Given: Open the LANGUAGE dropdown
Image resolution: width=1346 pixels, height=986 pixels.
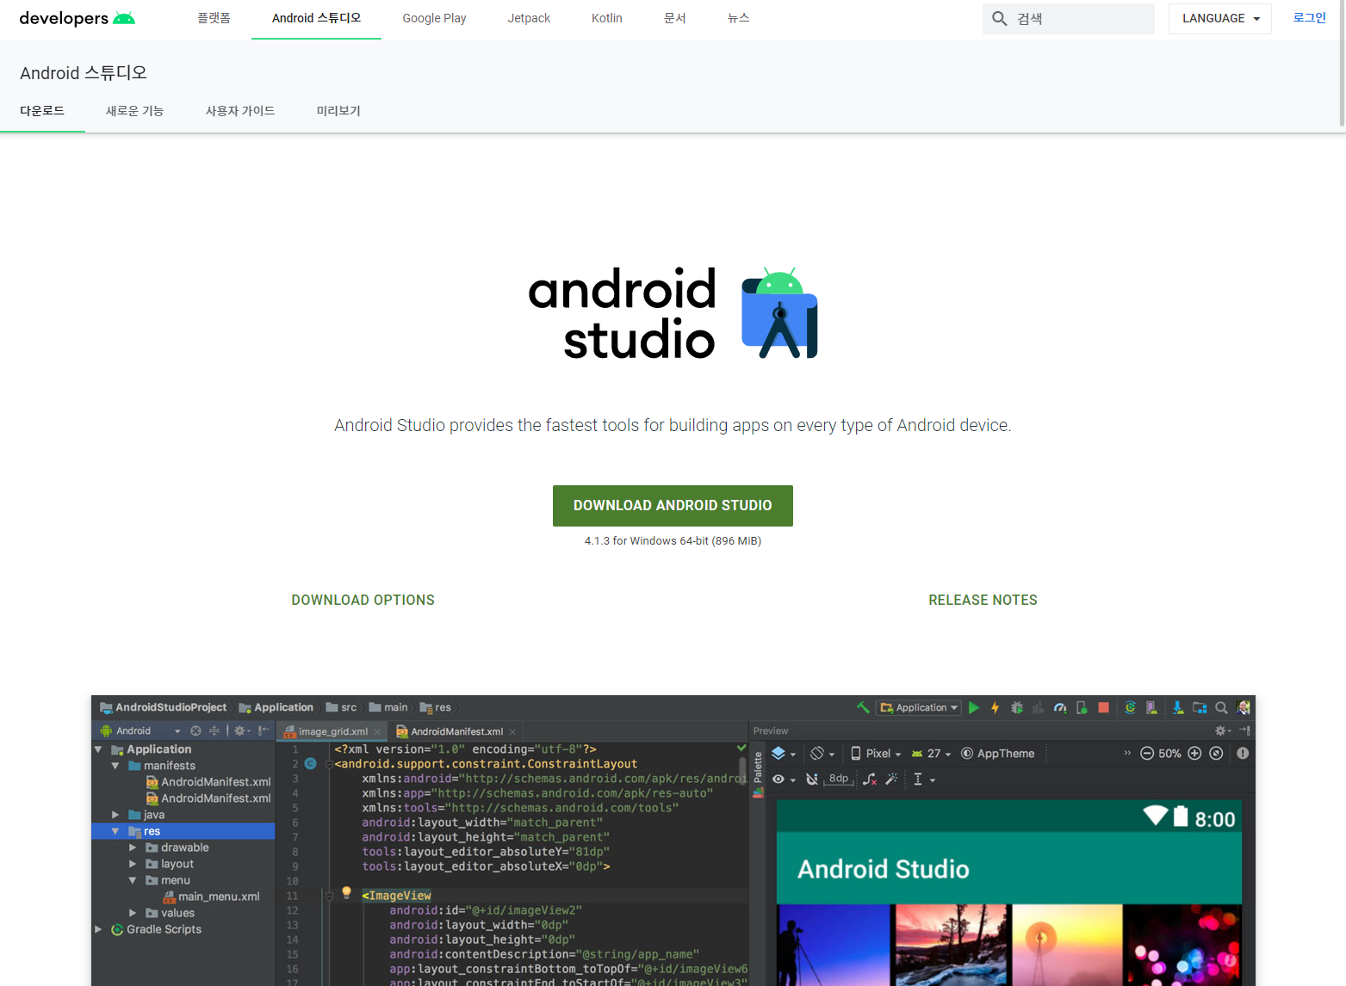Looking at the screenshot, I should tap(1219, 18).
